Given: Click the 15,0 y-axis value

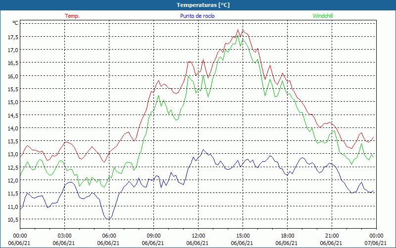Looking at the screenshot, I should tap(13, 102).
